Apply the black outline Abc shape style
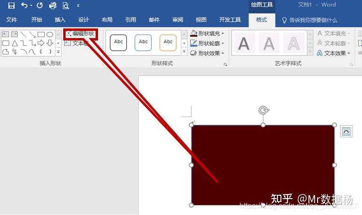Image resolution: width=362 pixels, height=215 pixels. point(118,42)
